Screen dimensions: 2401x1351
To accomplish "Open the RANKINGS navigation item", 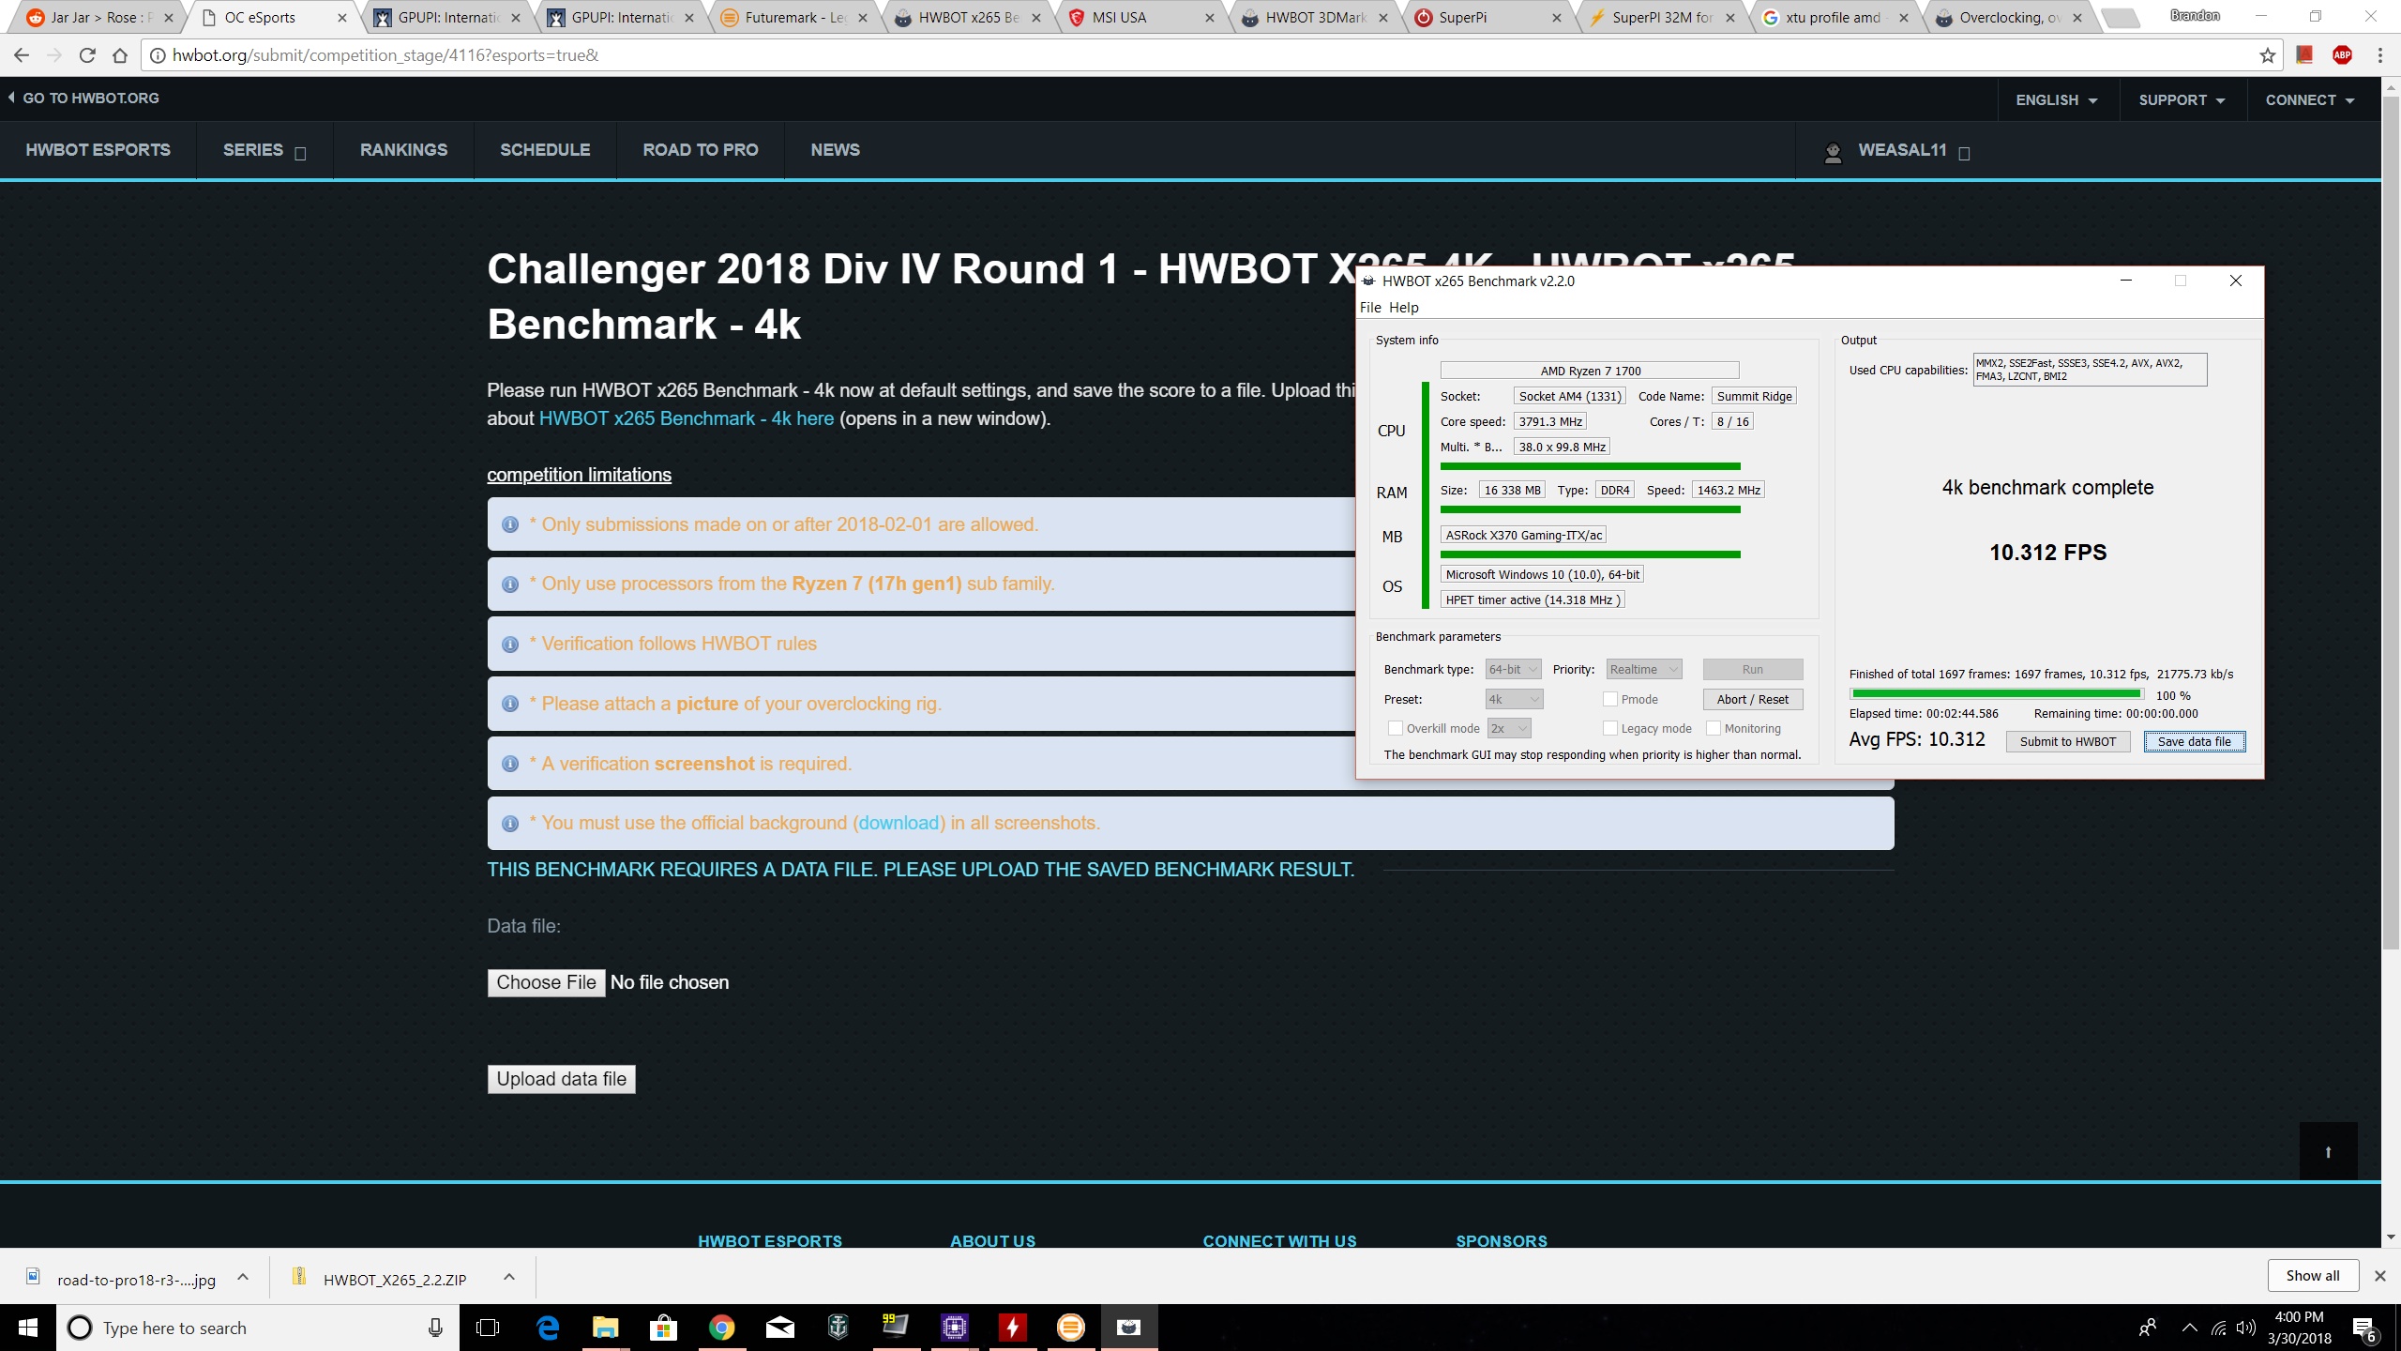I will coord(404,151).
